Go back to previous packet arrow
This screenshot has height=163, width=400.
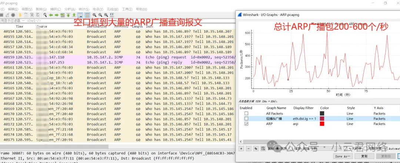(51, 15)
